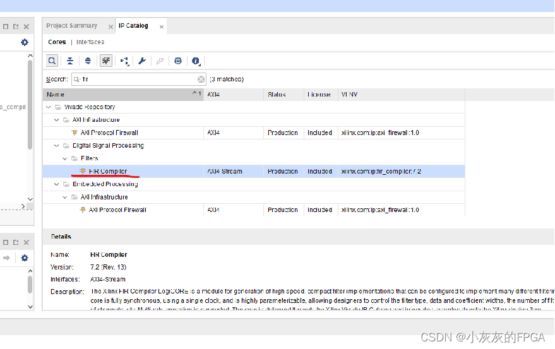Click the chip IP properties toolbar icon
This screenshot has width=555, height=349.
pos(178,61)
